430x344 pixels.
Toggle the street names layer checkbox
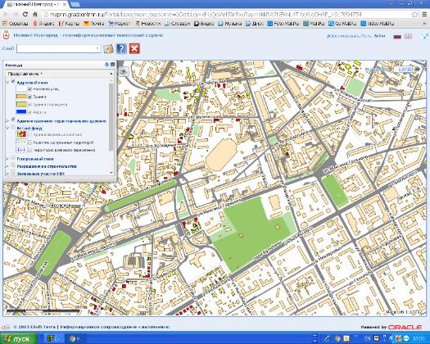pyautogui.click(x=30, y=89)
